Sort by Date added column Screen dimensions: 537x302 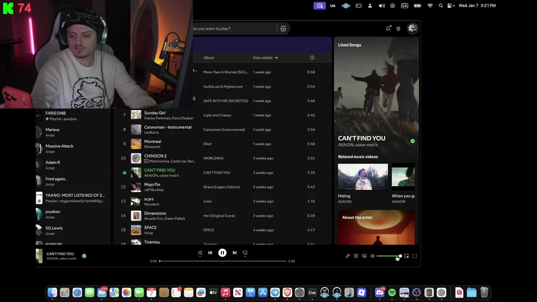pyautogui.click(x=265, y=57)
